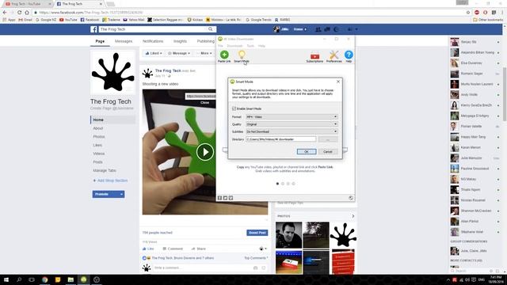This screenshot has height=285, width=507.
Task: Click the Directory path input field
Action: (281, 139)
